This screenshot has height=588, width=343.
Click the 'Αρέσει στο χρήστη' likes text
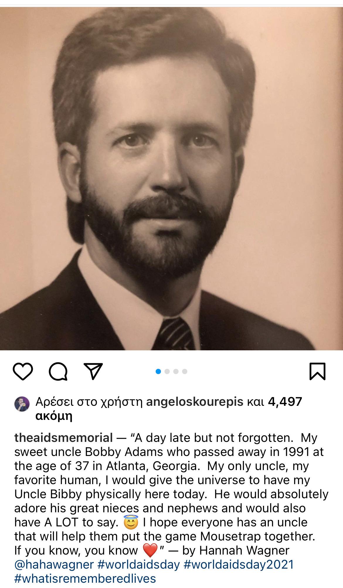89,402
